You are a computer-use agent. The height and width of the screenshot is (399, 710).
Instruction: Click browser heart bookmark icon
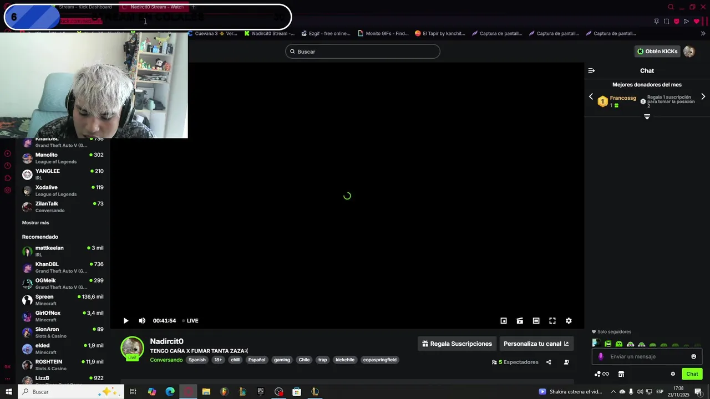(x=697, y=21)
